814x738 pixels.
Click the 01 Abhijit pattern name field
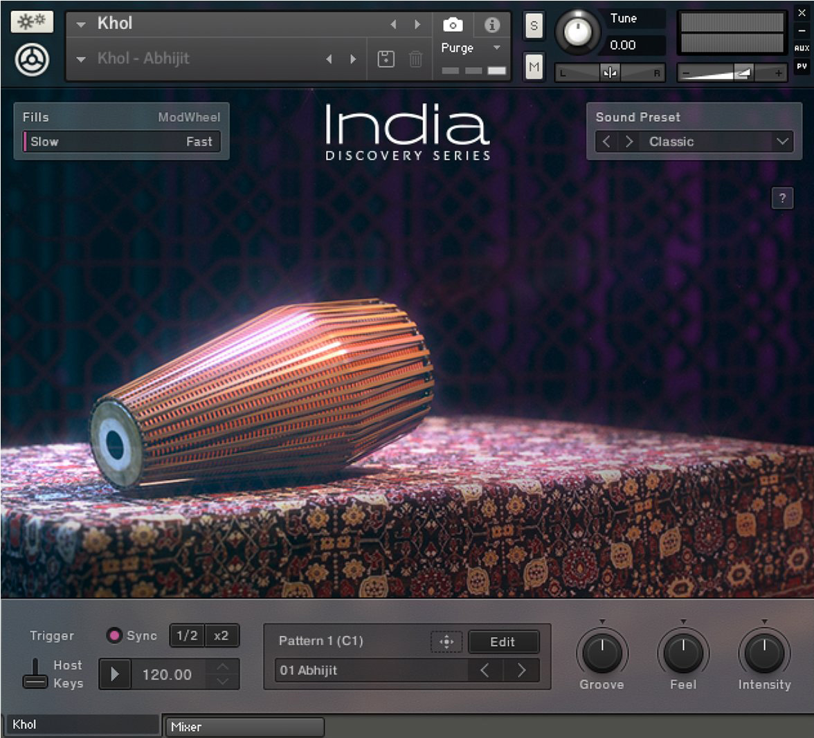click(x=371, y=671)
